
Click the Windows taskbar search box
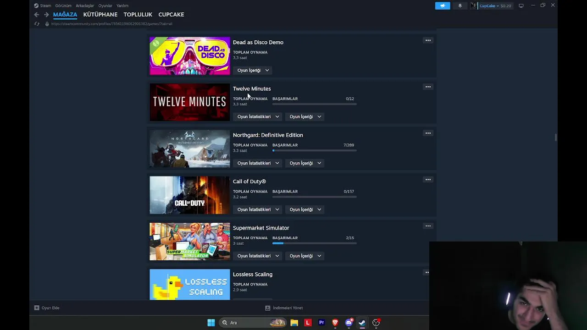point(253,323)
